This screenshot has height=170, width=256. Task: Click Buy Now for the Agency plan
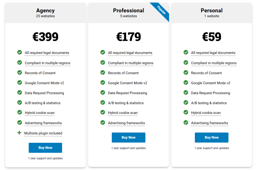coord(45,148)
